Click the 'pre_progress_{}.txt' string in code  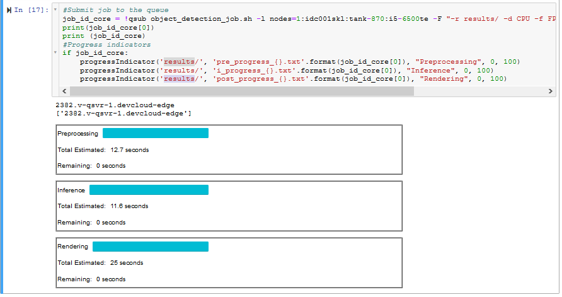(x=258, y=62)
